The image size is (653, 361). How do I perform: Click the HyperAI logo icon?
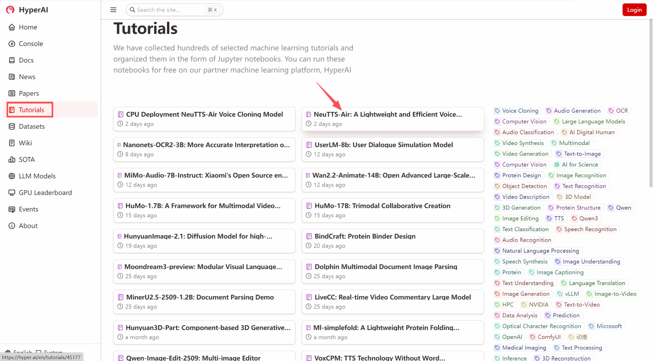pos(10,10)
